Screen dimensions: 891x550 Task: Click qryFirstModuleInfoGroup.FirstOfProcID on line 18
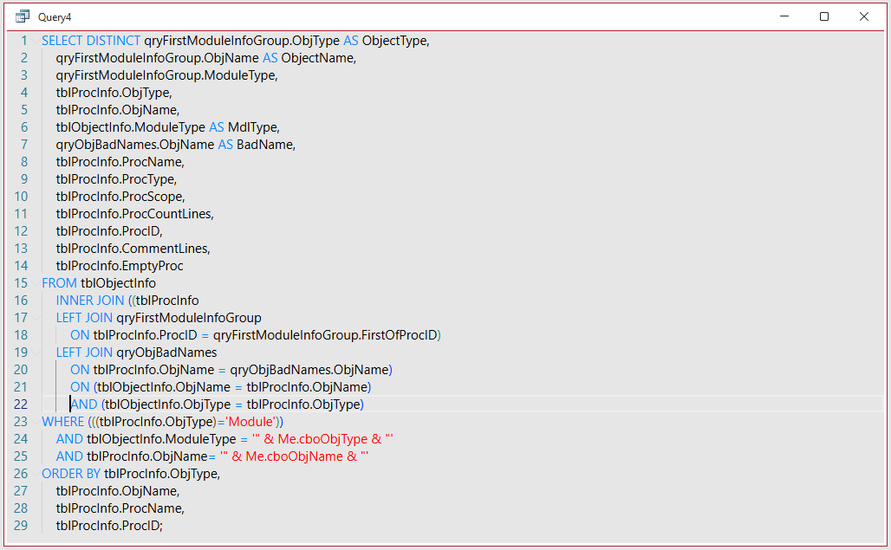326,335
